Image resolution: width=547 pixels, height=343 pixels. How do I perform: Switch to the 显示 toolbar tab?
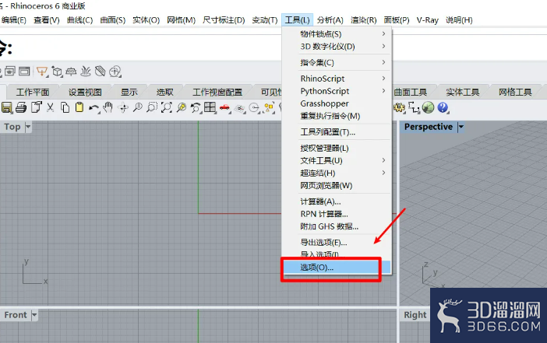(129, 93)
